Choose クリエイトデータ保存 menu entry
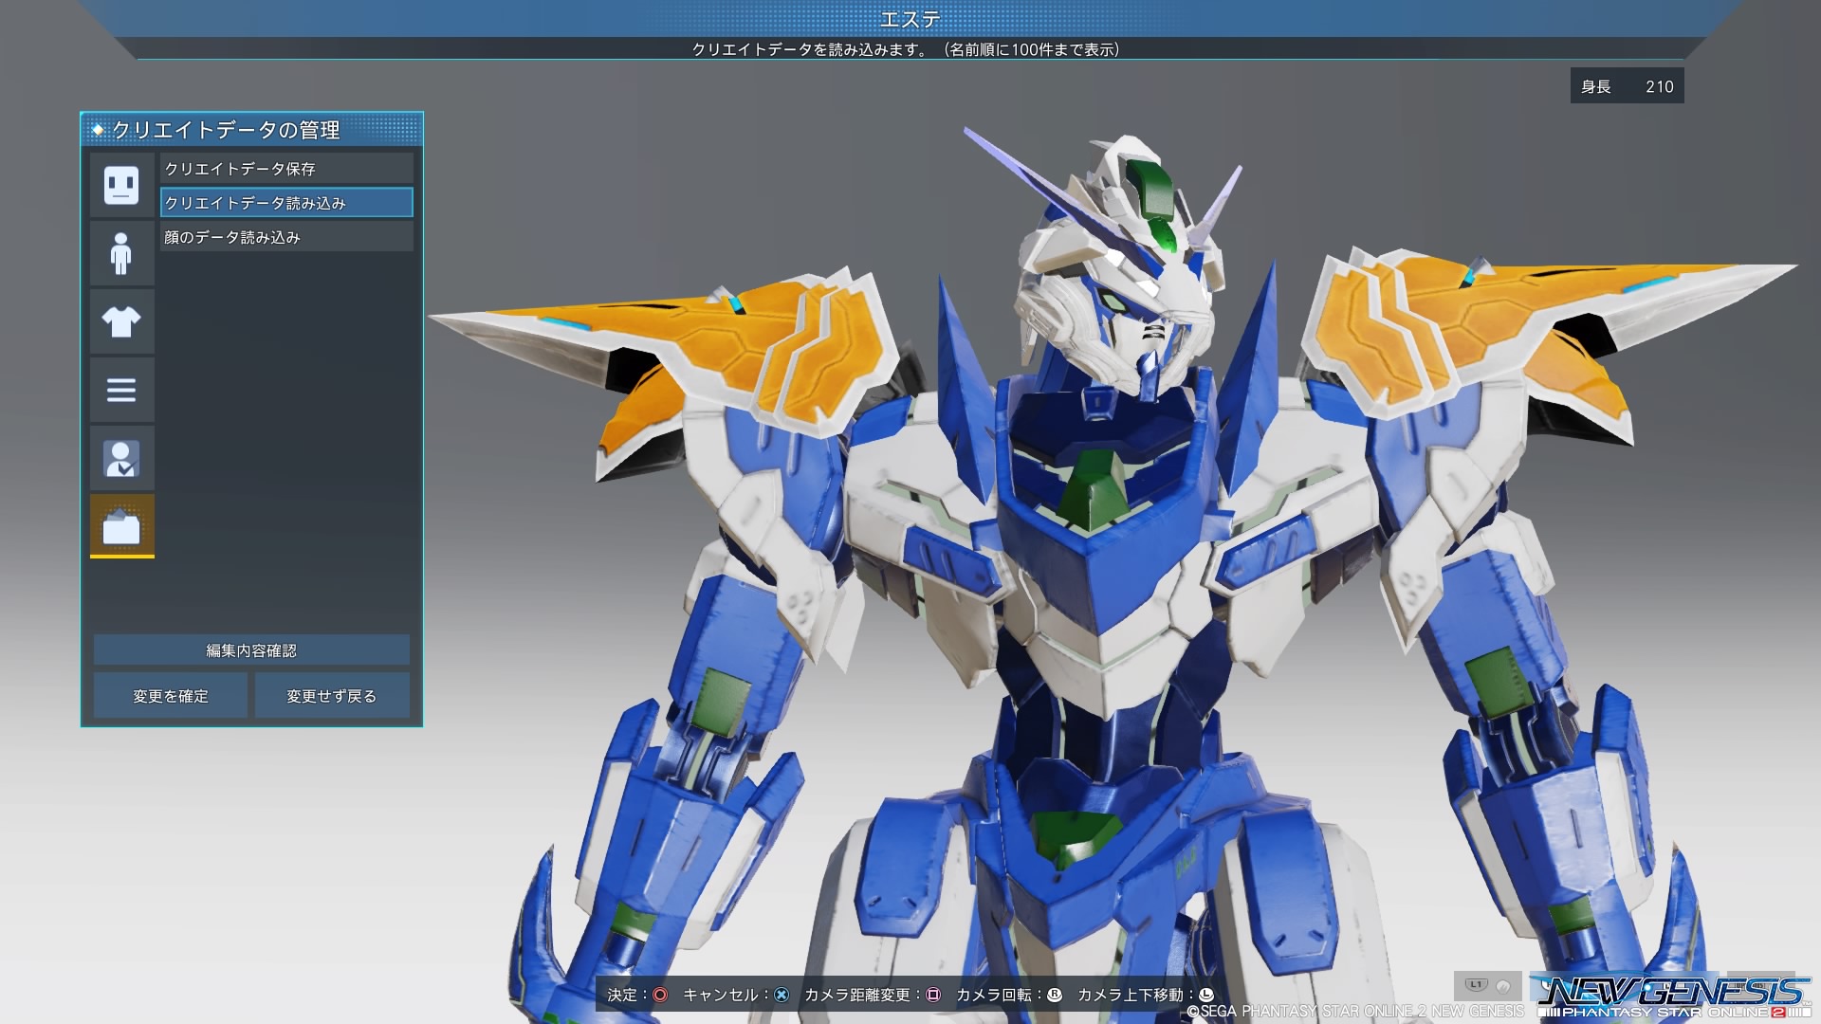This screenshot has height=1024, width=1821. [x=285, y=169]
